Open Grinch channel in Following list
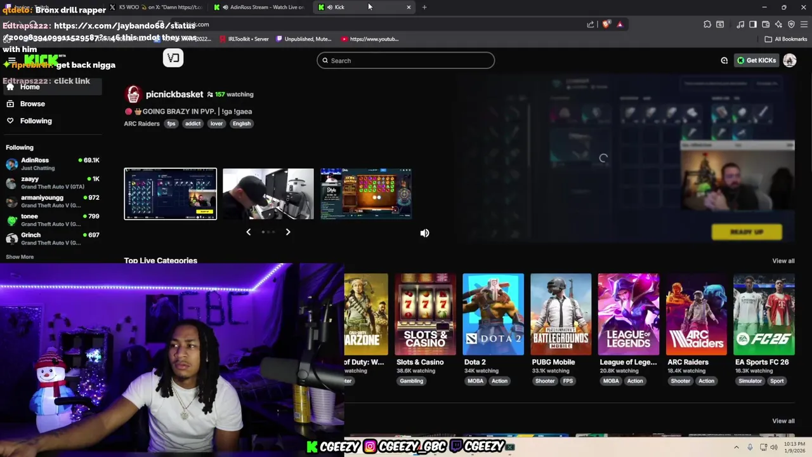This screenshot has height=457, width=812. (52, 239)
